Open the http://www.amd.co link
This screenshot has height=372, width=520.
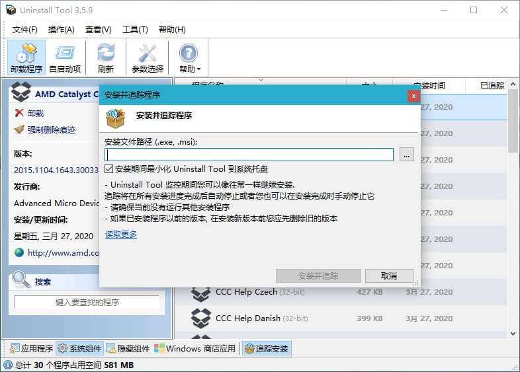64,253
